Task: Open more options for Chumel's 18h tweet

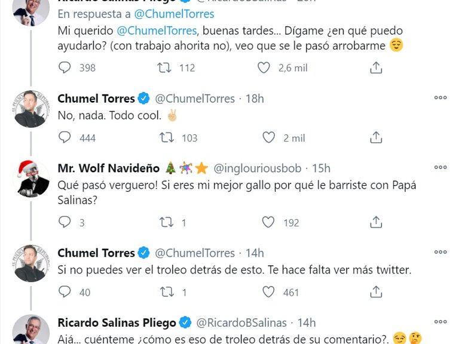Action: tap(440, 98)
